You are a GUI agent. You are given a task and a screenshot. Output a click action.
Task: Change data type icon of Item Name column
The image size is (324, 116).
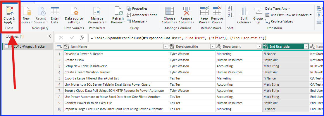pos(67,47)
